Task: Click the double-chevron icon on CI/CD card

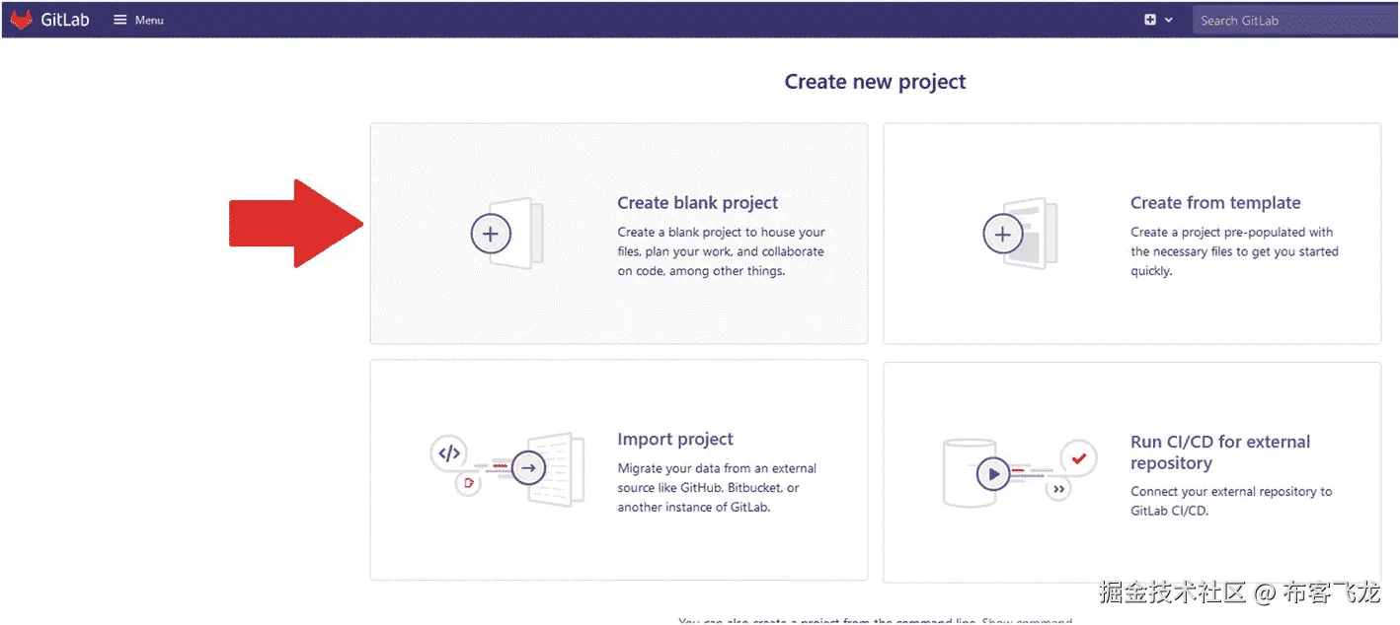Action: (x=1059, y=488)
